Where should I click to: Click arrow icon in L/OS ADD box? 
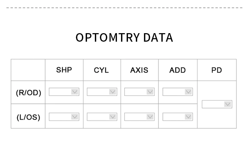188,117
